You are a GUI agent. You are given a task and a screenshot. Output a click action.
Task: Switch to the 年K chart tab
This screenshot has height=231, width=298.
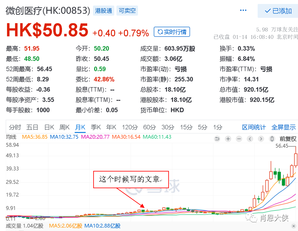(111, 127)
